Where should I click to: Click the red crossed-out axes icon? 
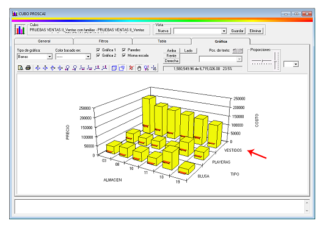[x=131, y=68]
